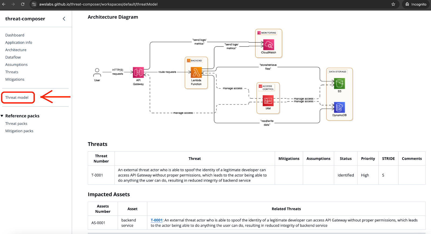Collapse the Reference packs section
The height and width of the screenshot is (234, 431).
coord(2,116)
